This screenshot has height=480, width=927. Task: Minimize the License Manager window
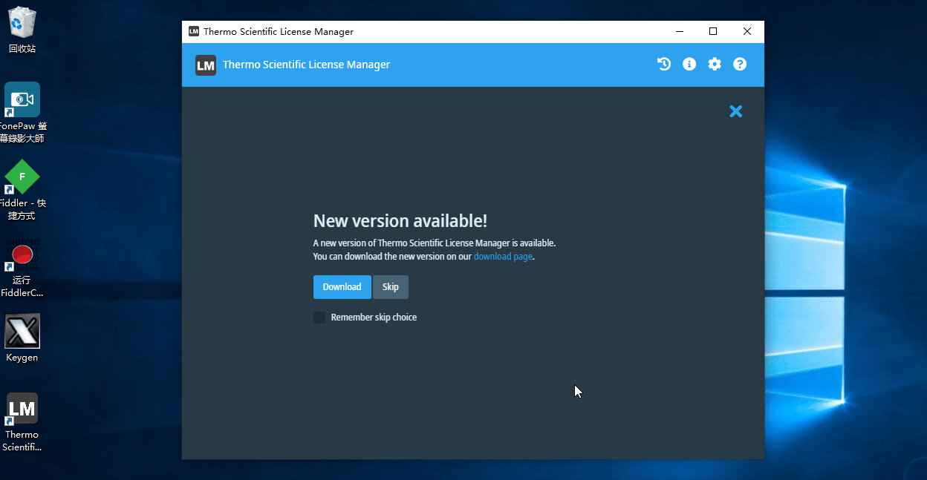(x=679, y=32)
